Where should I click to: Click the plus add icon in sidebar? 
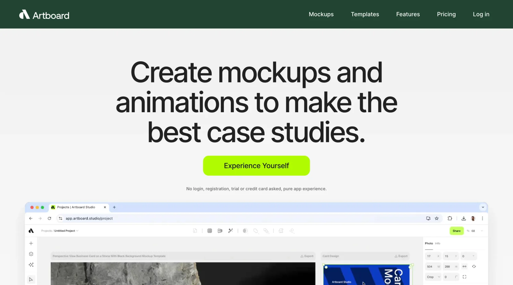tap(31, 243)
